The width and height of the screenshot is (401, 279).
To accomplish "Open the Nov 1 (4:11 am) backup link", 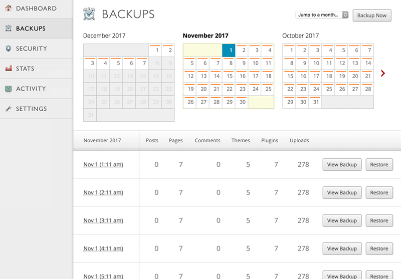I will pos(103,248).
